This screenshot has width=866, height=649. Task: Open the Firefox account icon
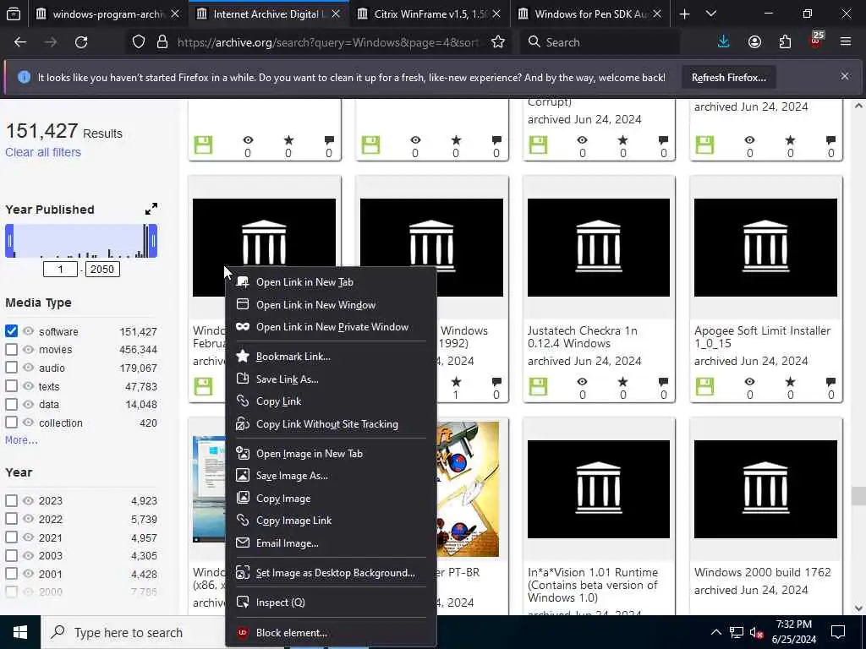point(754,42)
